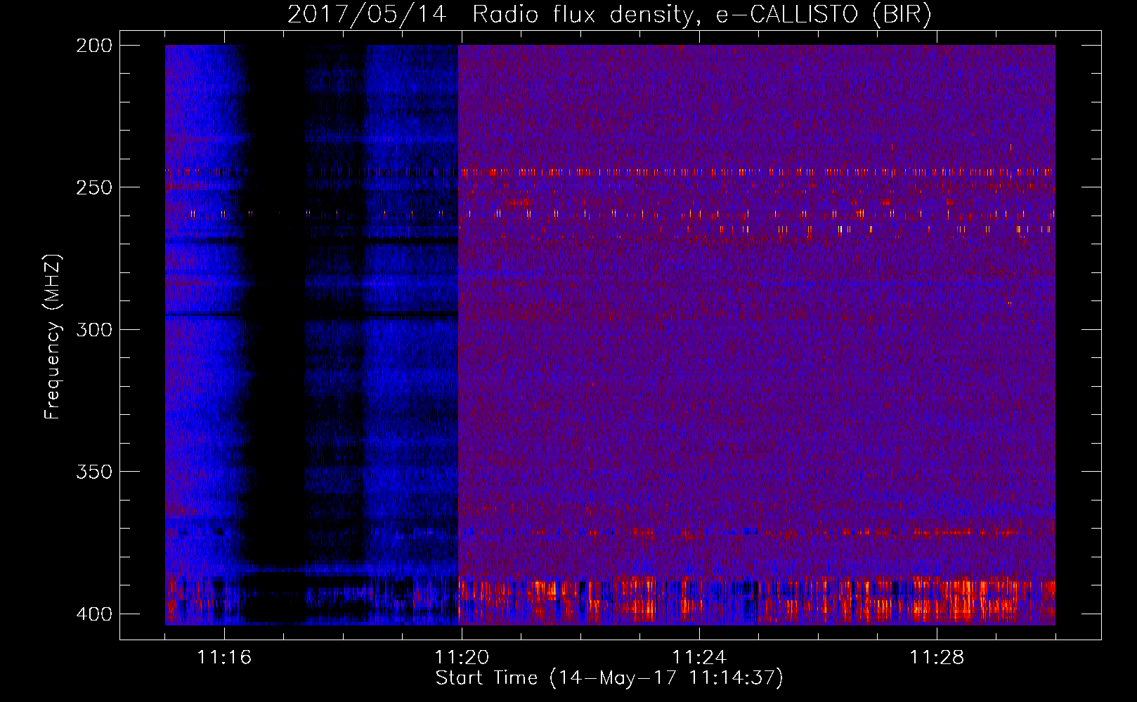1137x702 pixels.
Task: Click the 200 frequency tick label
Action: click(x=93, y=46)
